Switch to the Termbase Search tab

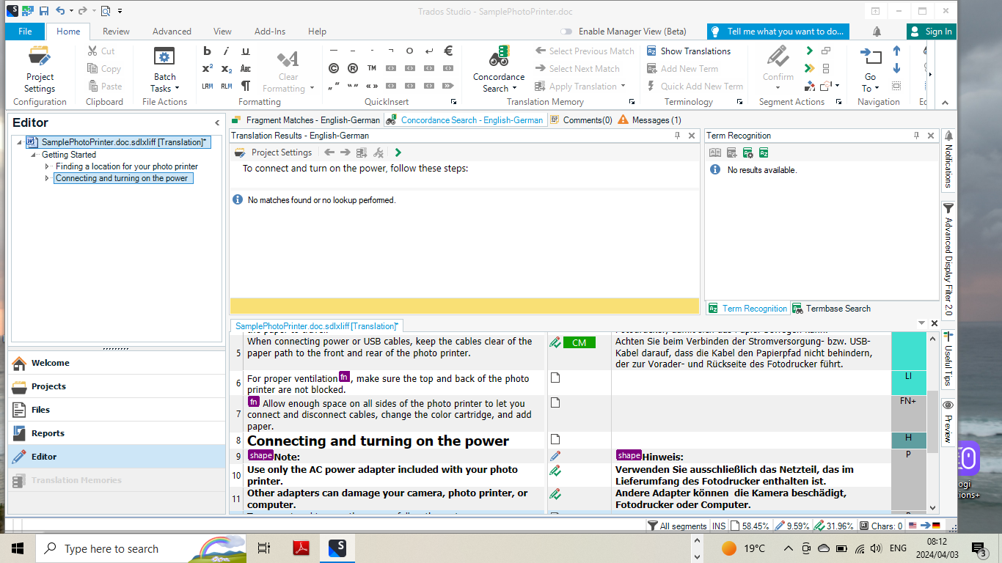831,309
